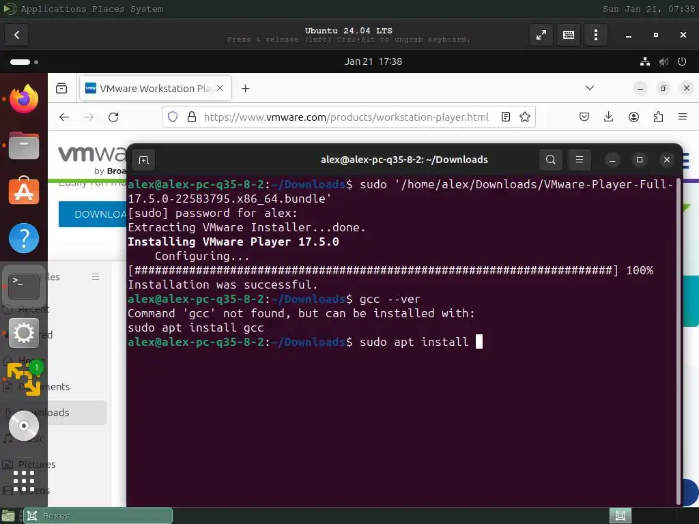Click the Activities workspace indicator
Image resolution: width=699 pixels, height=524 pixels.
24,62
